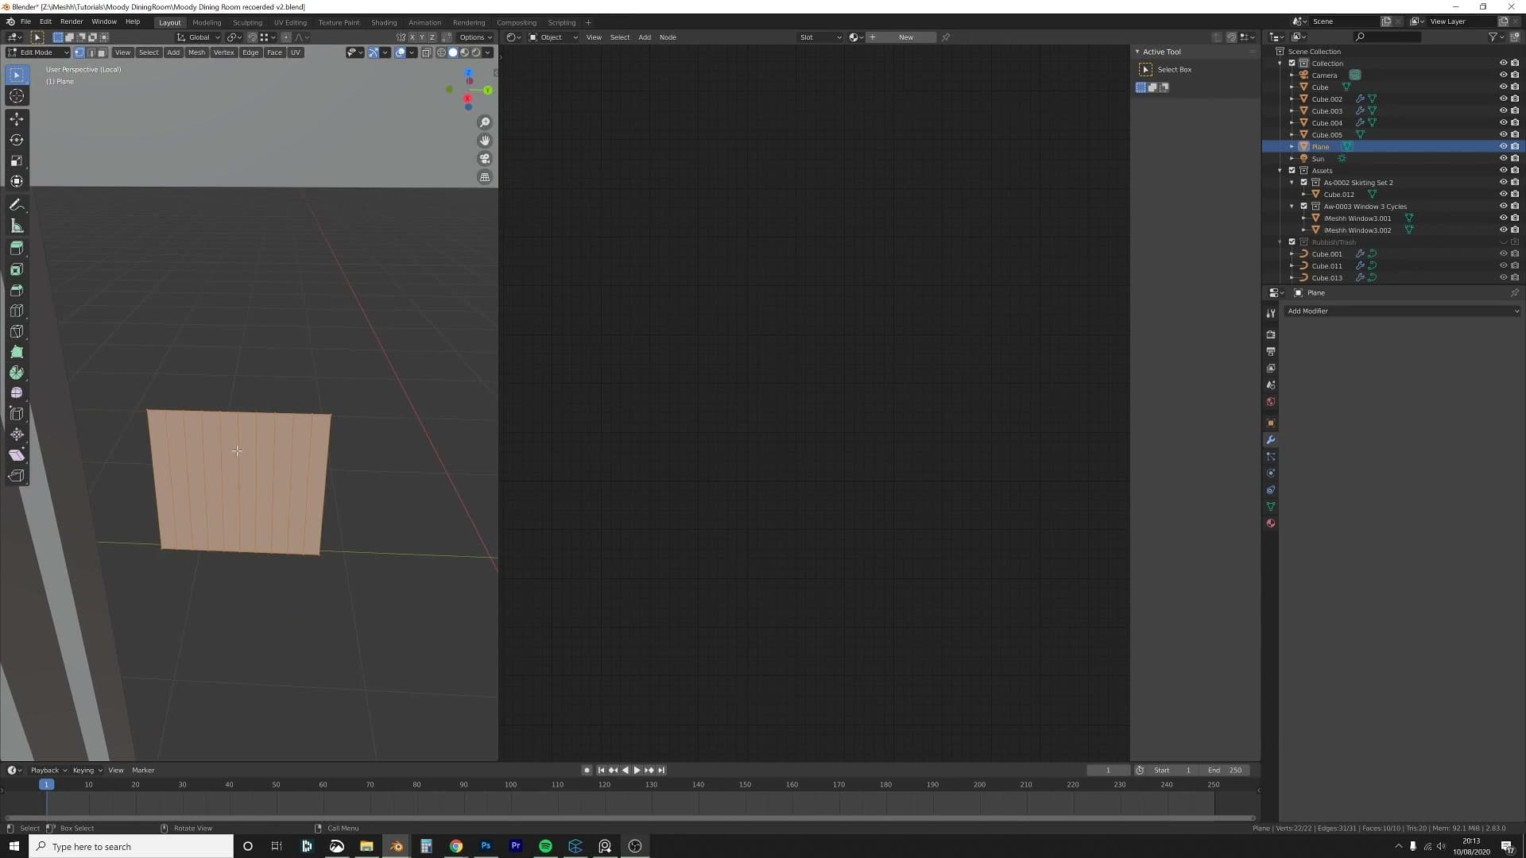This screenshot has height=858, width=1526.
Task: Activate the Rotate tool
Action: coord(17,140)
